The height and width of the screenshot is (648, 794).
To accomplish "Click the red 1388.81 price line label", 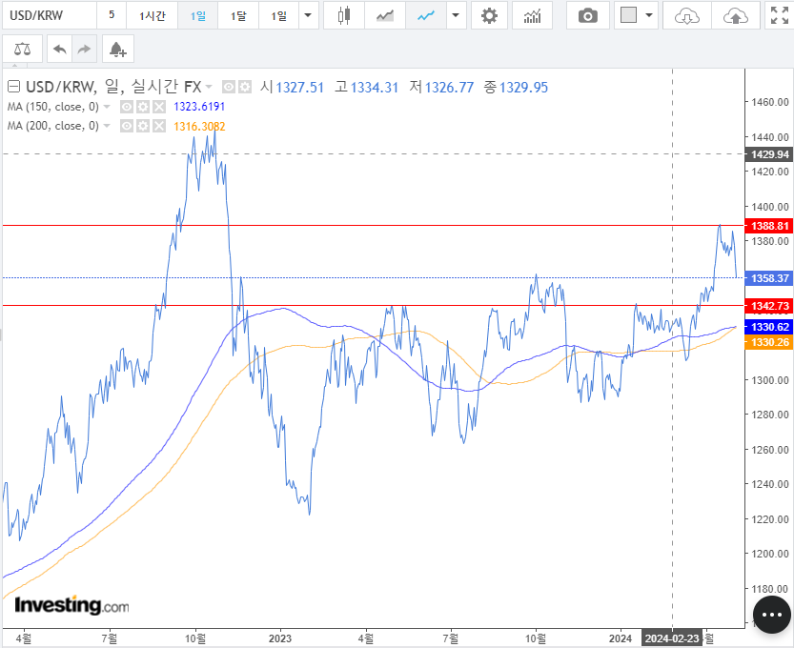I will 768,226.
